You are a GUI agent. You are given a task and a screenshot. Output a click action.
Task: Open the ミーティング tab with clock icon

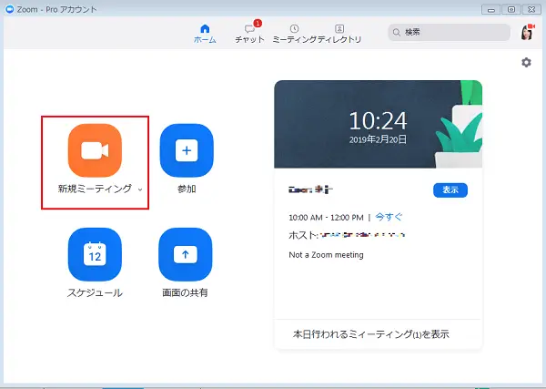coord(294,34)
